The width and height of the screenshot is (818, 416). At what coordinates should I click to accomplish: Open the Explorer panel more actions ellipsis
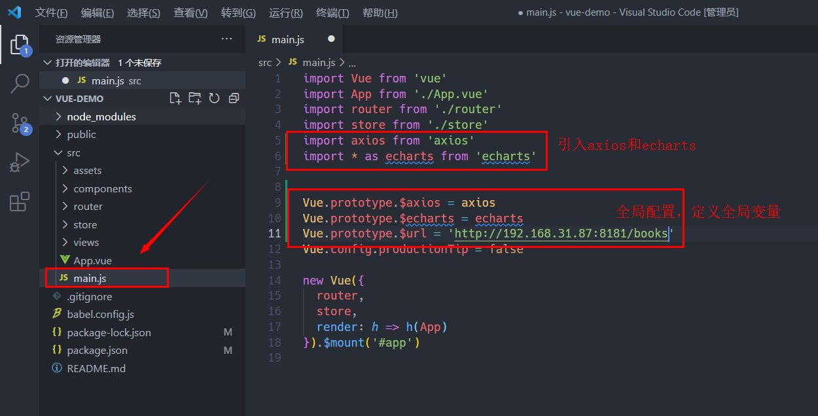(x=226, y=39)
